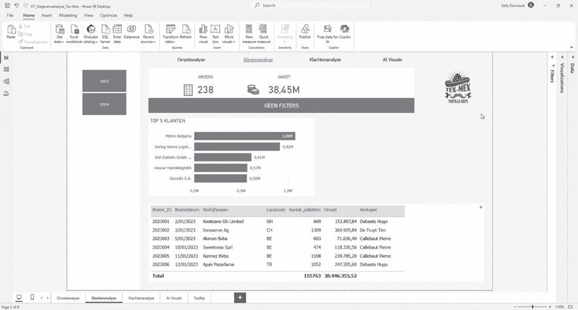The width and height of the screenshot is (578, 310).
Task: Click in the Search box
Action: click(x=311, y=5)
